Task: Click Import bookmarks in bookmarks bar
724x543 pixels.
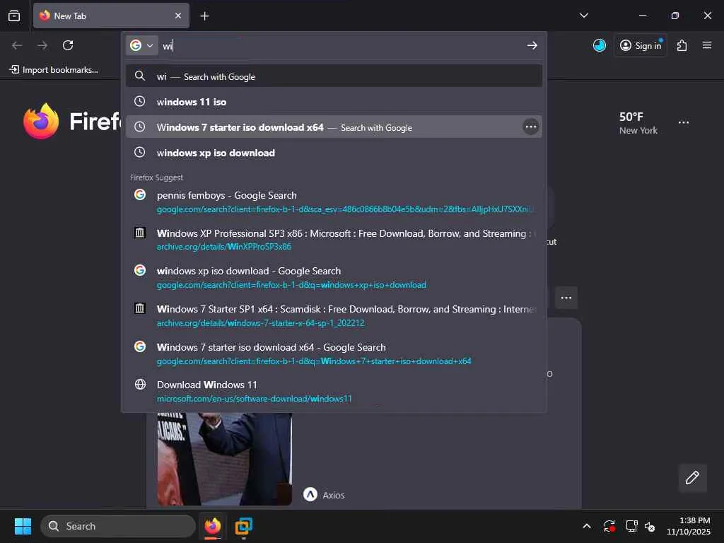Action: point(54,70)
